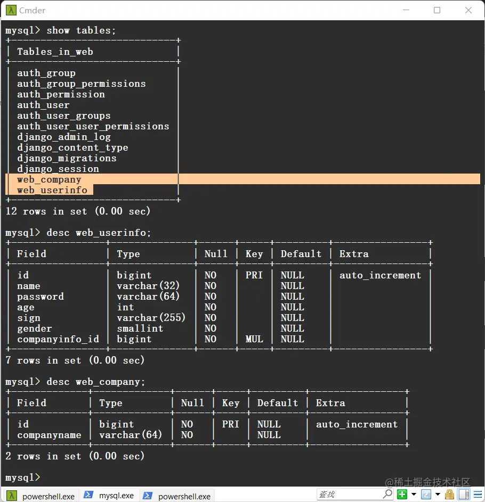Click the auth_user_user_permissions entry
Viewport: 485px width, 502px height.
[x=93, y=127]
